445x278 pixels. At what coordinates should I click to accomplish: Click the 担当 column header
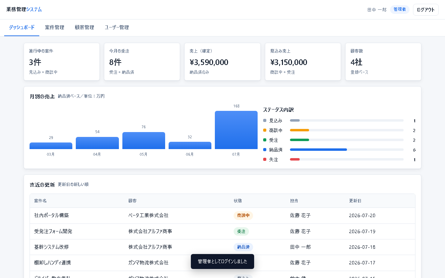click(294, 201)
